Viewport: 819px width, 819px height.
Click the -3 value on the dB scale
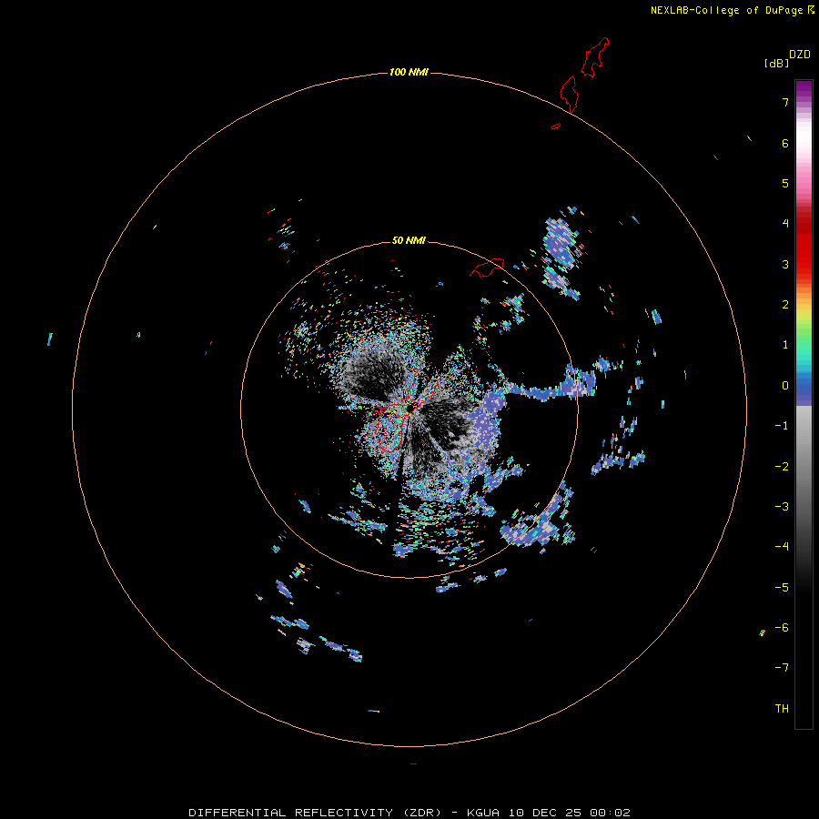[x=782, y=507]
